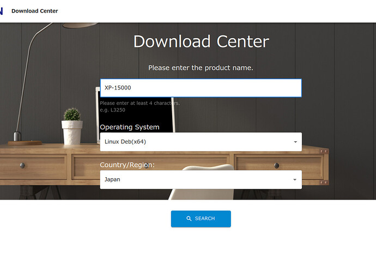Click the 'Download Center' main heading
The height and width of the screenshot is (265, 376).
pos(201,41)
